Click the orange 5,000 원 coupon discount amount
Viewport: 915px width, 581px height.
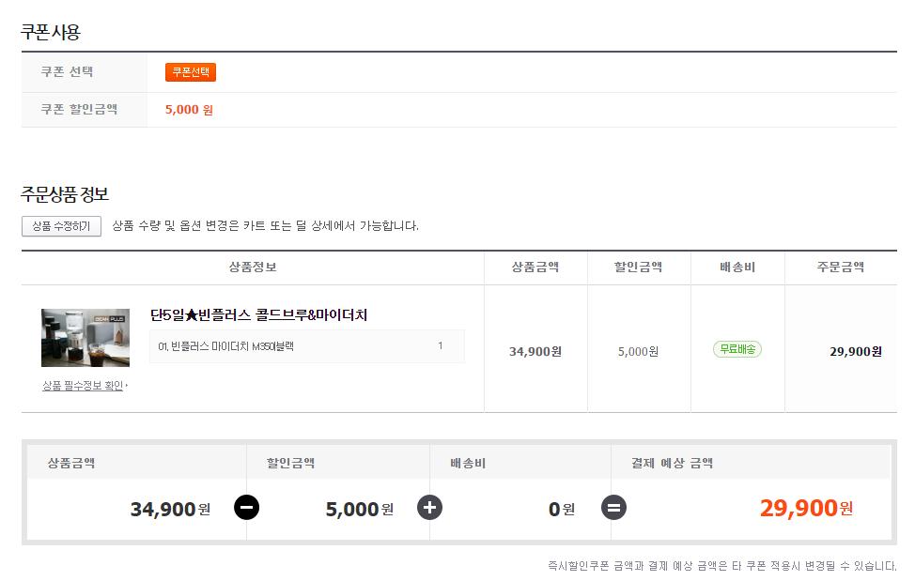[189, 110]
